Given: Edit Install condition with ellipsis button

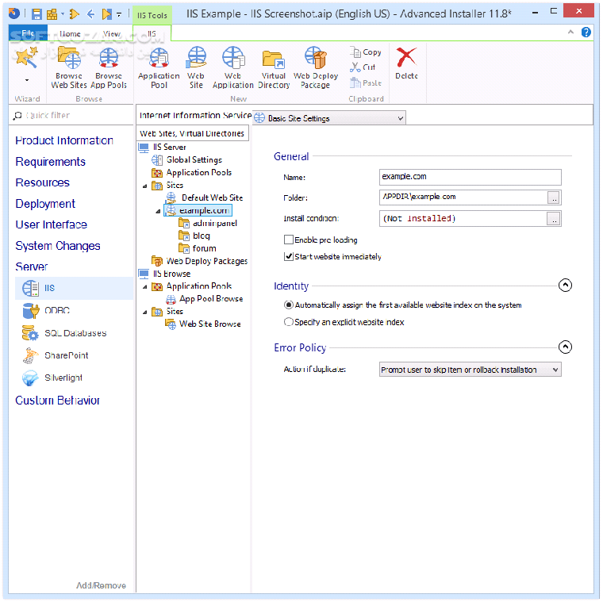Looking at the screenshot, I should coord(554,219).
